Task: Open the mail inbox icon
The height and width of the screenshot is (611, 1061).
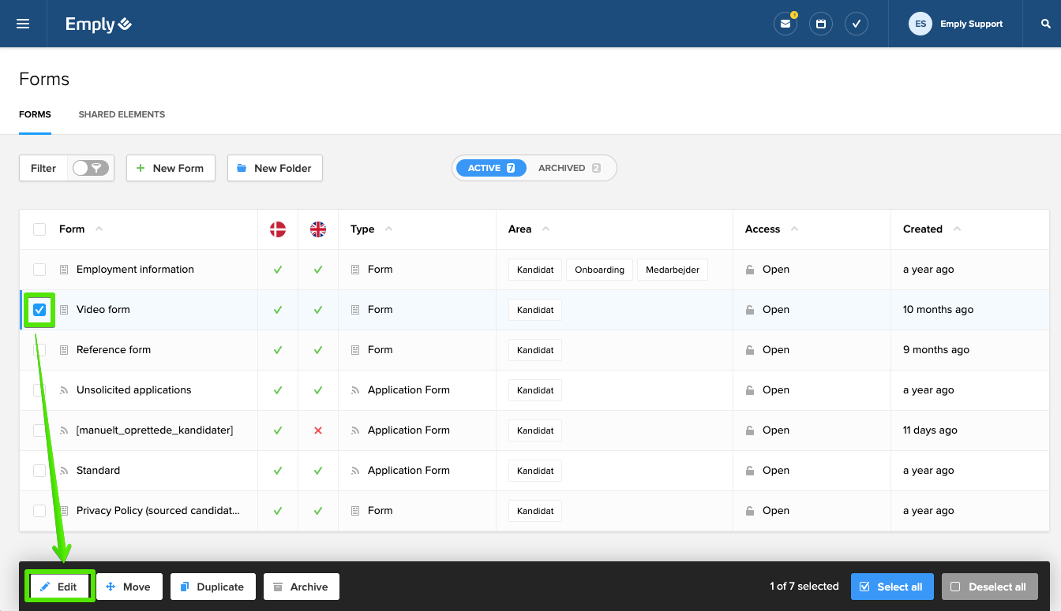Action: pyautogui.click(x=785, y=24)
